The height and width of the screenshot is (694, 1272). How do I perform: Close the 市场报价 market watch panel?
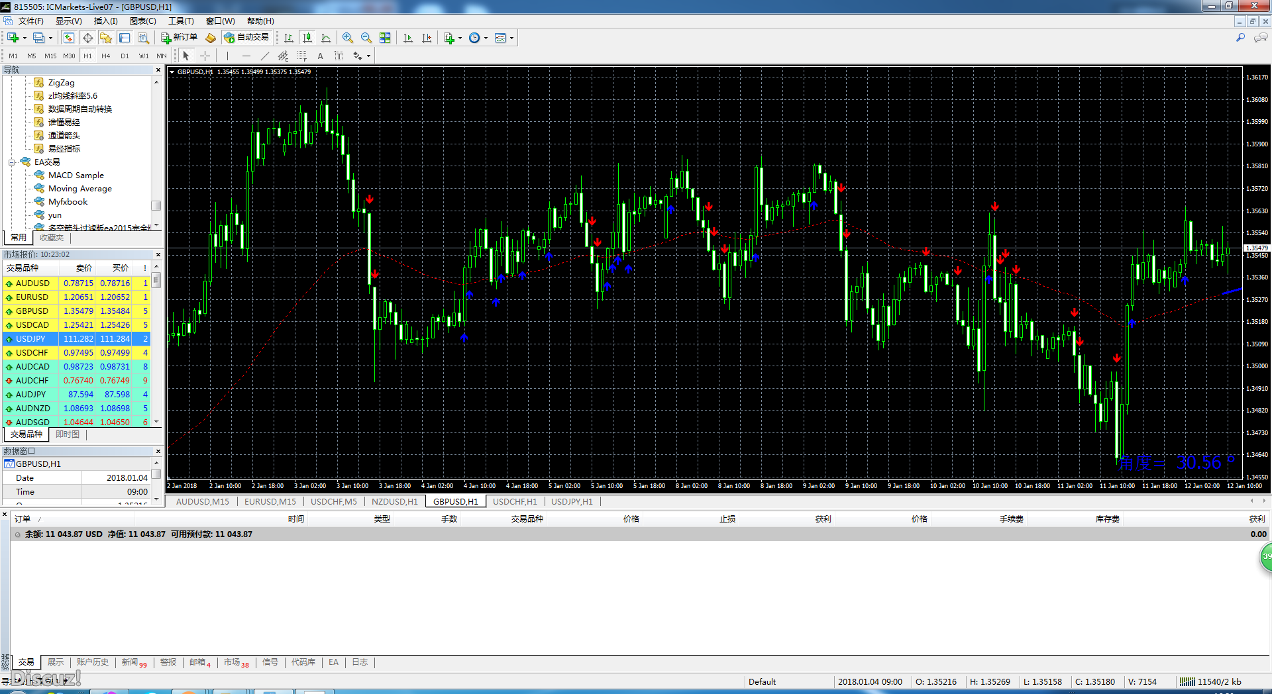tap(158, 254)
